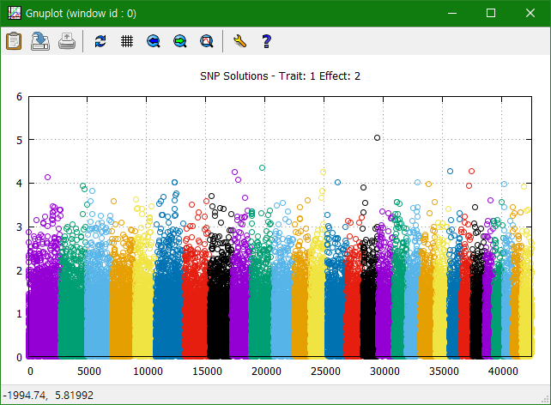Viewport: 551px width, 405px height.
Task: Click the highest black data point above 5
Action: coord(377,137)
